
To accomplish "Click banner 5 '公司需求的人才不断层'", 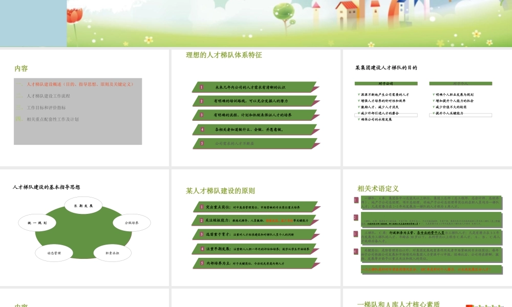I will (x=255, y=144).
